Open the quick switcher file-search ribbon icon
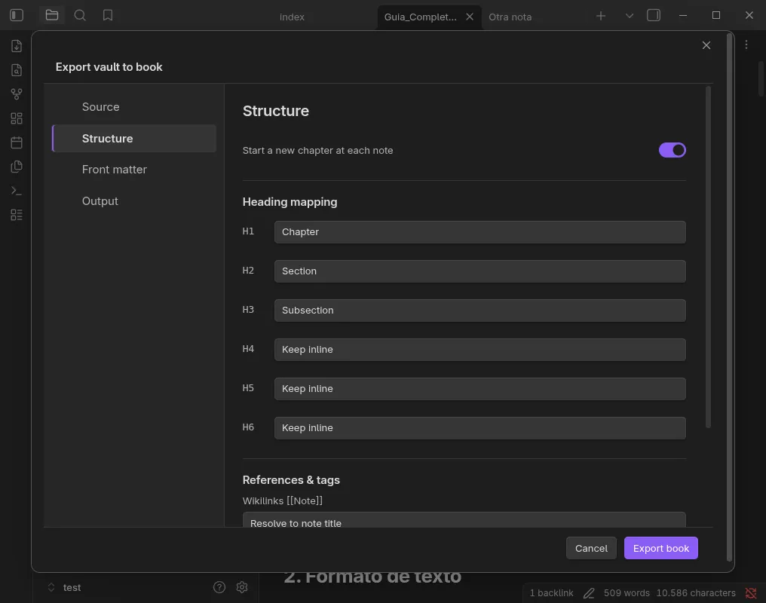The height and width of the screenshot is (603, 766). (x=17, y=70)
